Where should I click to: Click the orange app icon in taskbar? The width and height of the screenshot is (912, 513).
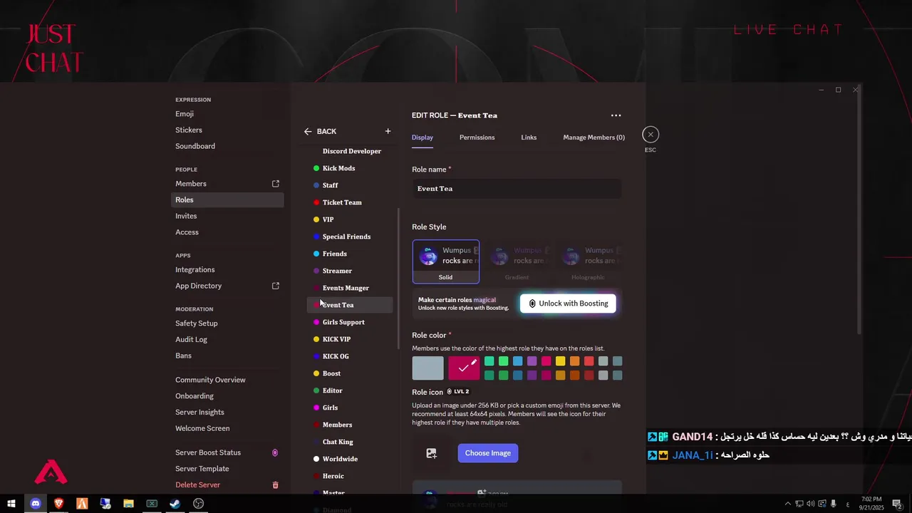click(x=82, y=504)
